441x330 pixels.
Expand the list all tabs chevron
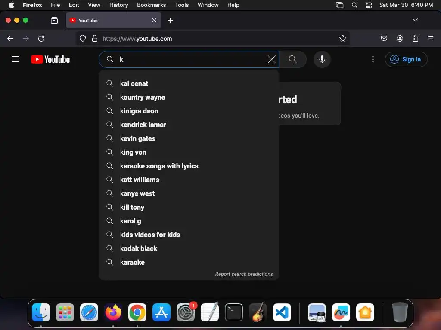point(415,20)
